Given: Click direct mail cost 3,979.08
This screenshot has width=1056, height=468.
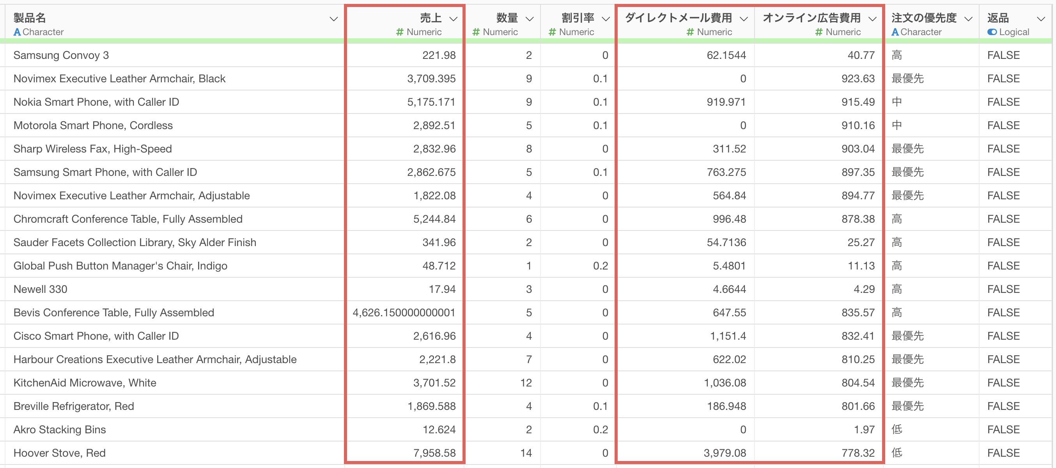Looking at the screenshot, I should point(725,452).
